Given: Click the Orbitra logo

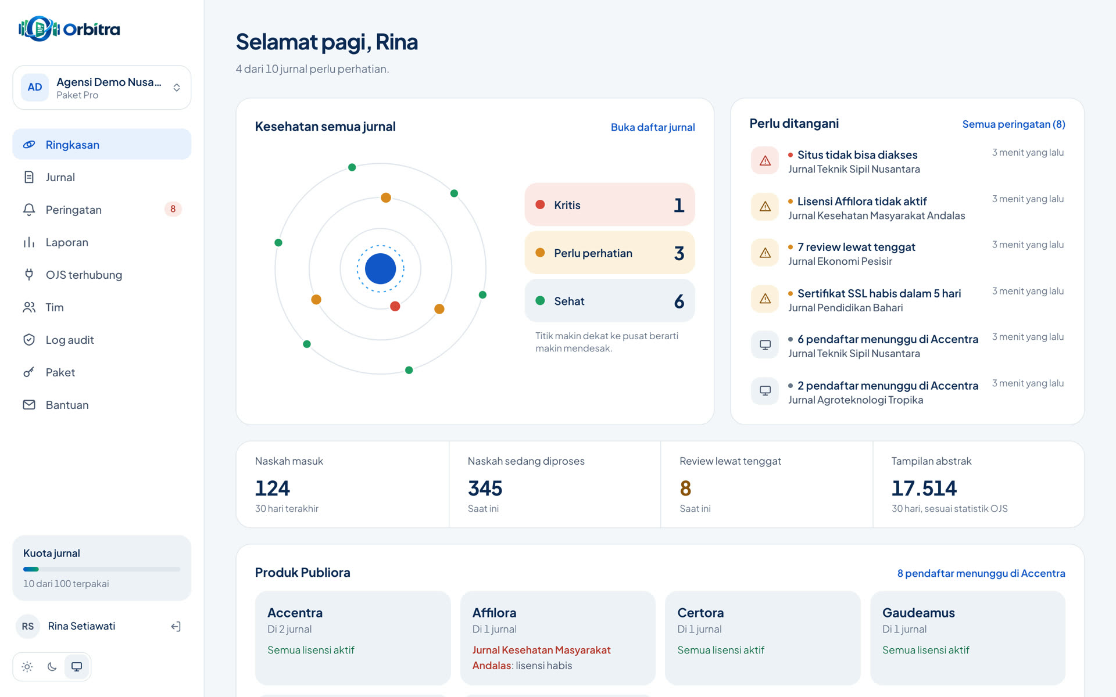Looking at the screenshot, I should (69, 28).
